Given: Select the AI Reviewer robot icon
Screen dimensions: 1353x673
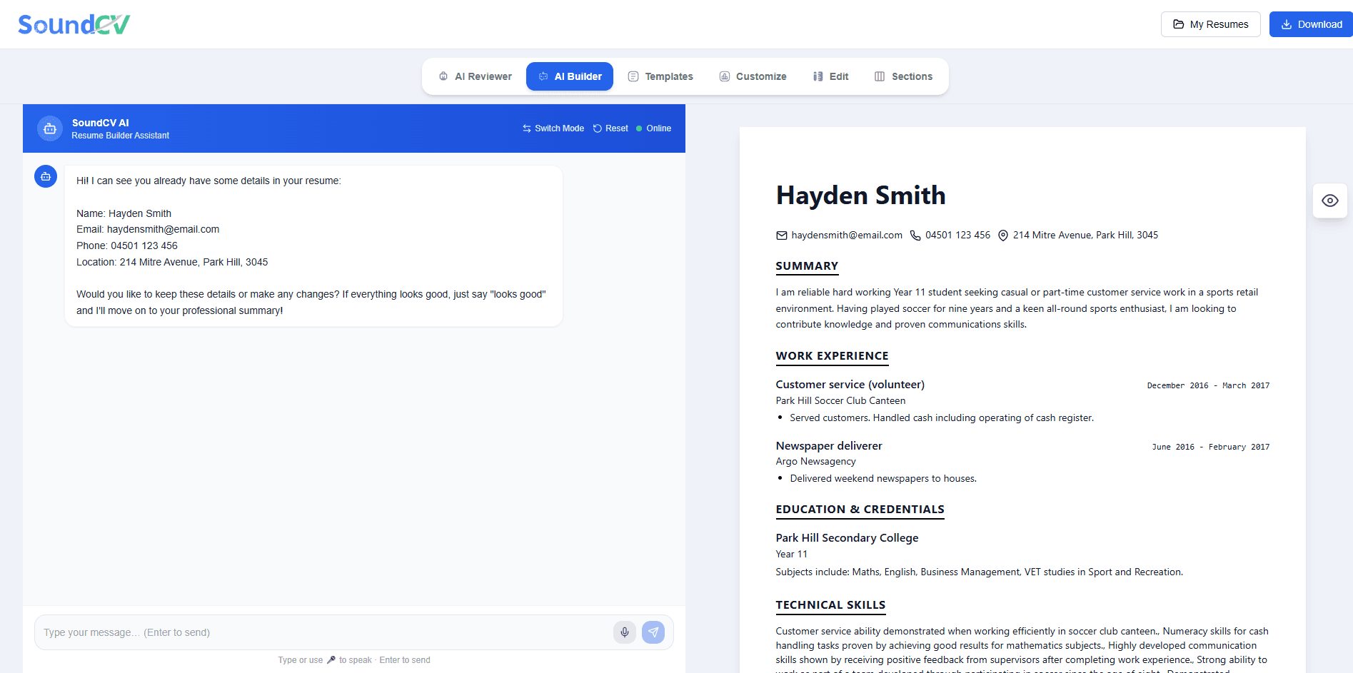Looking at the screenshot, I should 444,76.
